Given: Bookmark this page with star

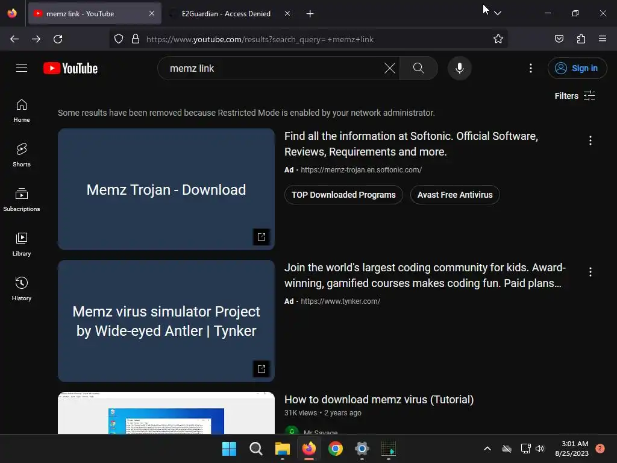Looking at the screenshot, I should click(x=498, y=39).
